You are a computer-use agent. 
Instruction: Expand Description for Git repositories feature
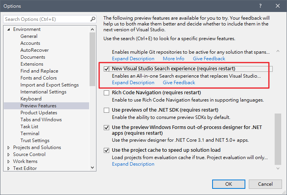[x=133, y=59]
